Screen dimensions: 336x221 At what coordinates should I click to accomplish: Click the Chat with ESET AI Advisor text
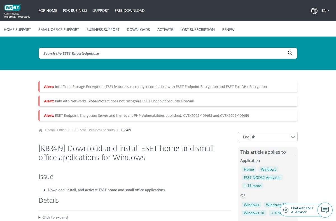[302, 210]
